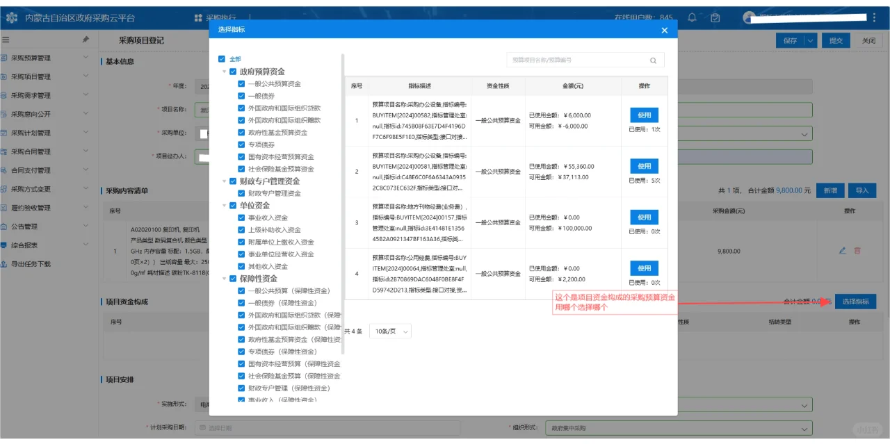Image resolution: width=890 pixels, height=444 pixels.
Task: Click the 采购意向公开 sidebar icon
Action: coord(4,115)
